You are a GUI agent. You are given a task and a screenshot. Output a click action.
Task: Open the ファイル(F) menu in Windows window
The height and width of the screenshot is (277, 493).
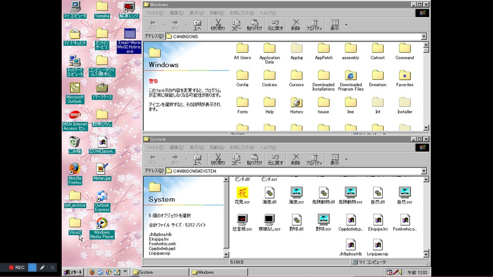pyautogui.click(x=155, y=13)
